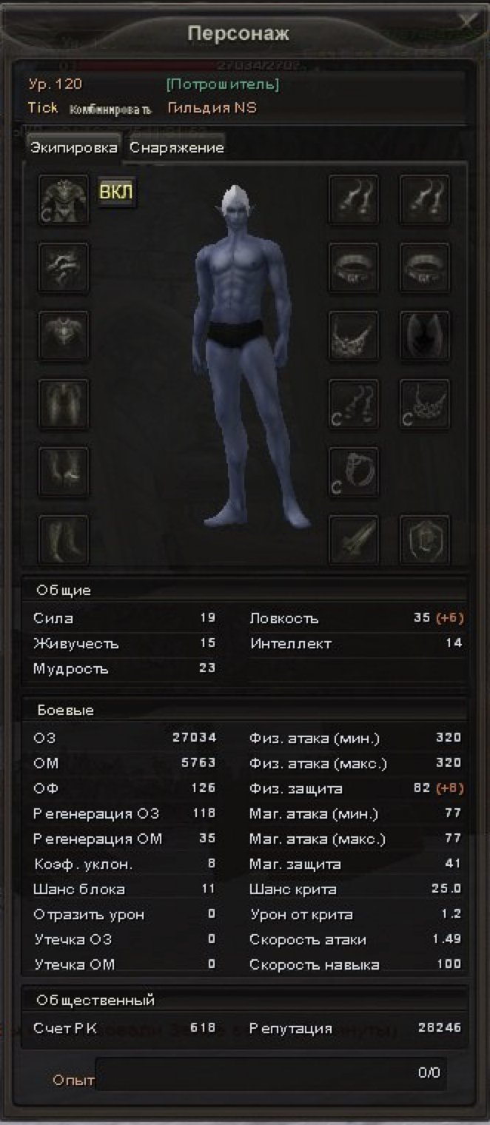Select the chest armor equipment slot

(x=64, y=336)
